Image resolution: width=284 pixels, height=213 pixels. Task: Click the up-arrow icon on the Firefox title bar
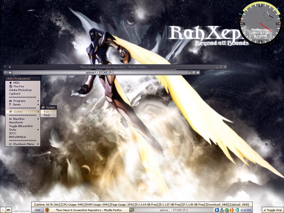click(10, 67)
